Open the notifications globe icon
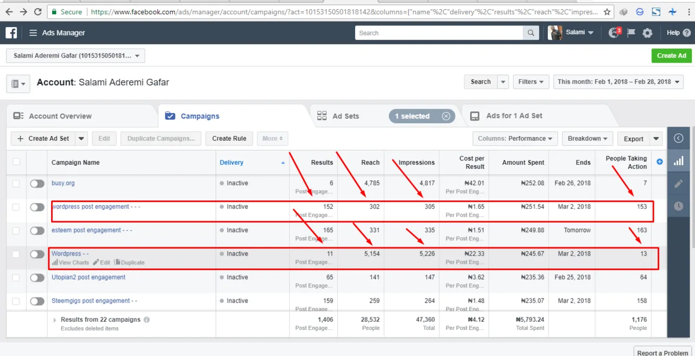This screenshot has width=695, height=356. 615,33
